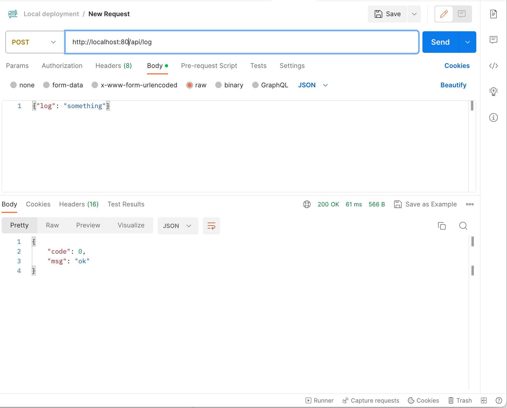The width and height of the screenshot is (507, 408).
Task: Open the request Headers (8) tab
Action: tap(114, 66)
